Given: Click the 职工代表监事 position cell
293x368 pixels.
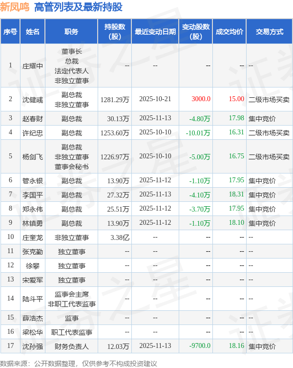Looking at the screenshot, I should (72, 332).
